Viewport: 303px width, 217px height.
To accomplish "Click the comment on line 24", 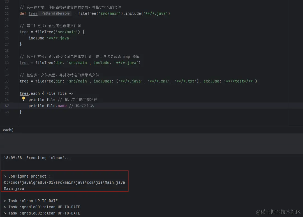I will point(50,26).
